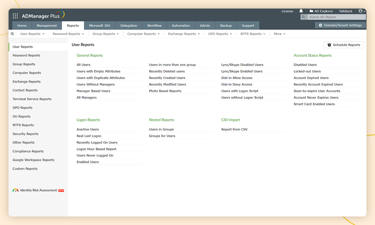Click the Identity Risk Assessment gauge icon
Viewport: 375px width, 225px height.
pyautogui.click(x=15, y=190)
